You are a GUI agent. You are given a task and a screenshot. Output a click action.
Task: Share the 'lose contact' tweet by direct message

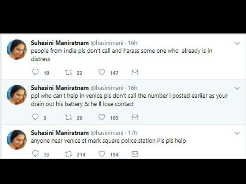click(134, 117)
